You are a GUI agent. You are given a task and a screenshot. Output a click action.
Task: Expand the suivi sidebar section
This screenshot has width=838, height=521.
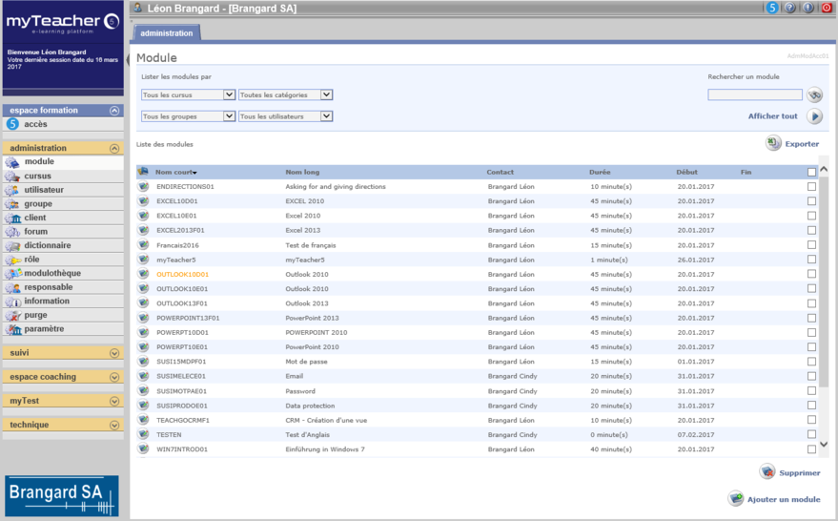click(x=114, y=353)
